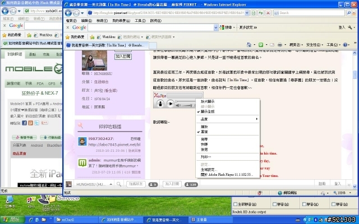Open the 檢視(V) view menu
This screenshot has height=224, width=359.
[102, 21]
